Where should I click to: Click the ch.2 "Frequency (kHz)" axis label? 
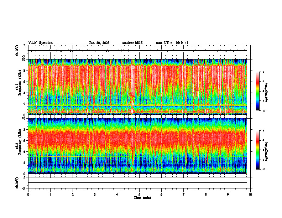coord(20,142)
